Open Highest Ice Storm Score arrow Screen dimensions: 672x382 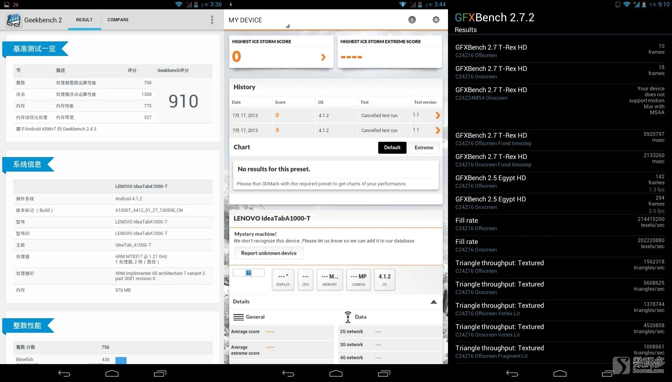(x=323, y=57)
